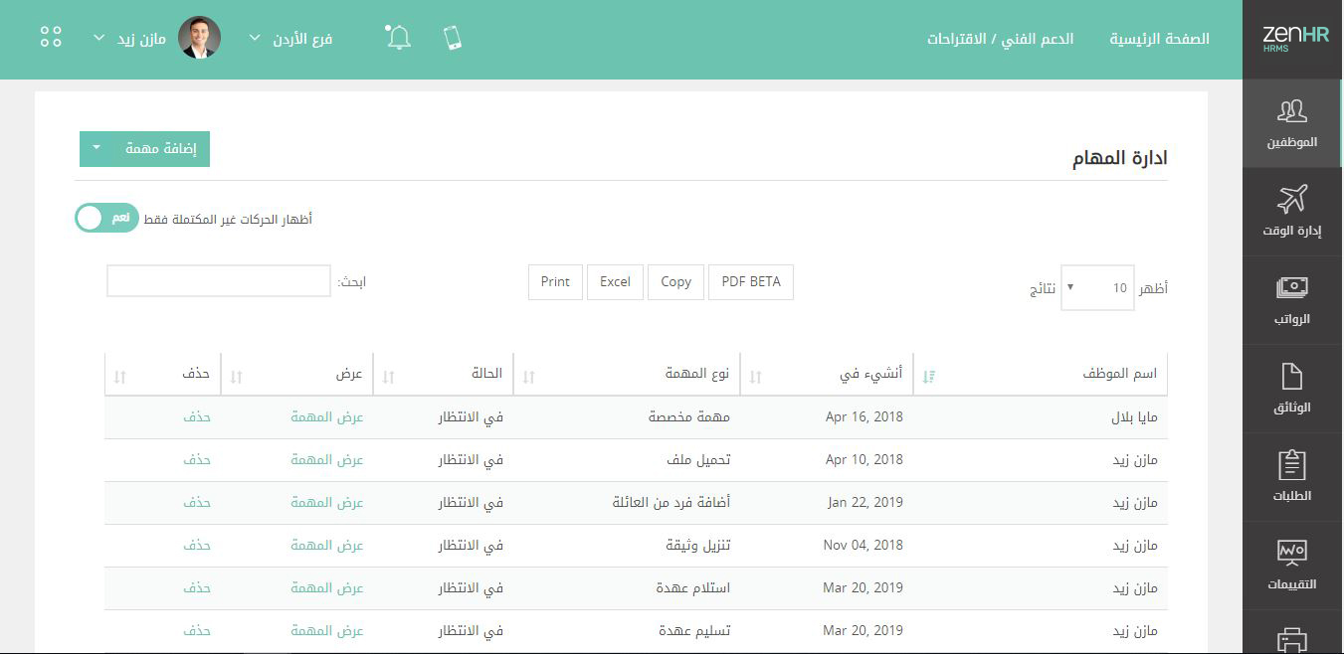Sort by نوع المهمة column sort icon
This screenshot has height=654, width=1344.
(x=529, y=377)
